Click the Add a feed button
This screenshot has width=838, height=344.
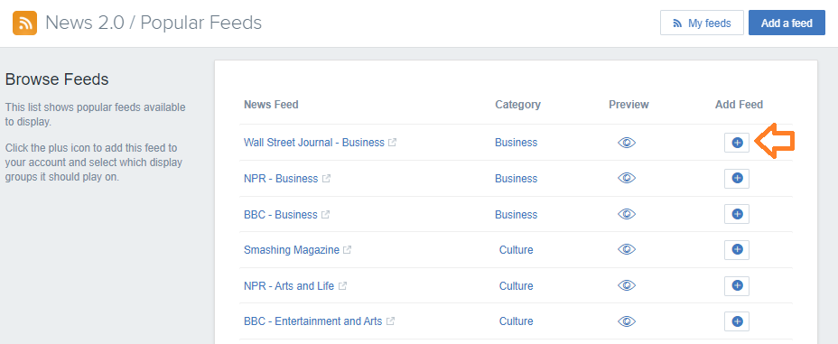coord(787,23)
